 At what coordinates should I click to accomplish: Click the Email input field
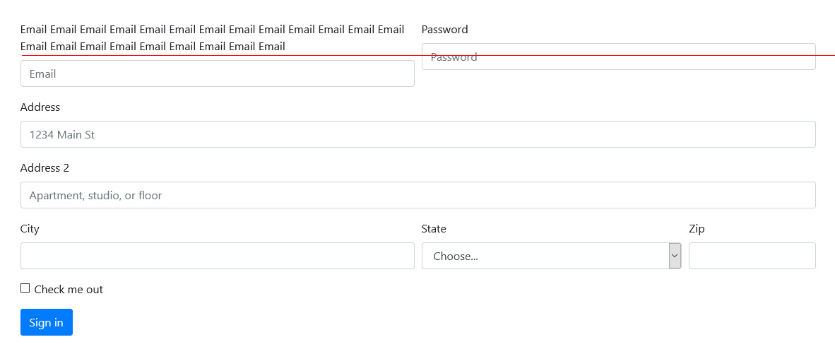(218, 73)
